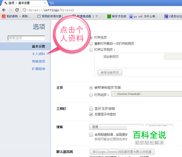
Task: Select 基本设置 in the sidebar
Action: tap(25, 46)
